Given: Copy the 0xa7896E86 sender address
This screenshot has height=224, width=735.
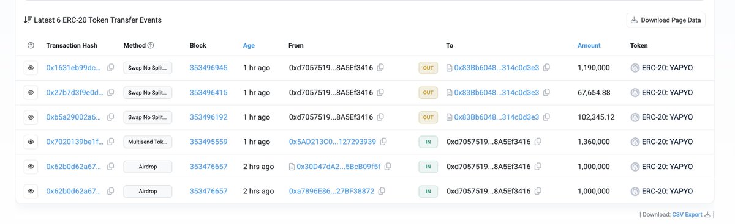Looking at the screenshot, I should pos(381,191).
